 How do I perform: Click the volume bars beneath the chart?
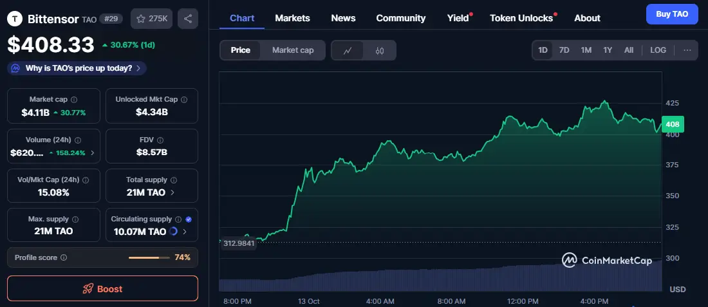pos(440,276)
